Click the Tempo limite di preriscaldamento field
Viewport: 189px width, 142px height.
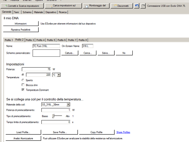[56, 122]
